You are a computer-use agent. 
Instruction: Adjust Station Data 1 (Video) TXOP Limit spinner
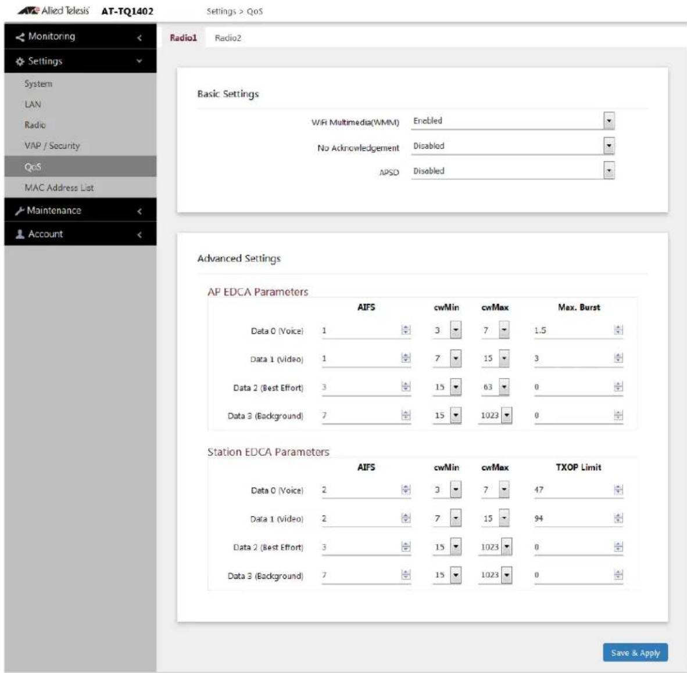pos(618,519)
